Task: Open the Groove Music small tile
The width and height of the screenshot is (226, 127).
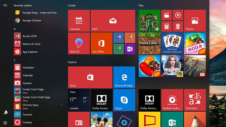Action: (178, 15)
